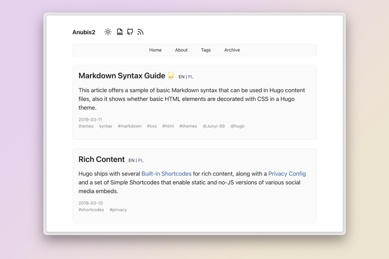Open the Home menu item
The image size is (389, 259).
pyautogui.click(x=155, y=50)
